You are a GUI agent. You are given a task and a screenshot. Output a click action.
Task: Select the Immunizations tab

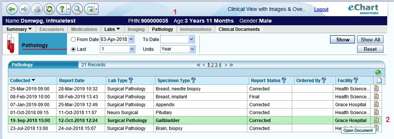196,29
